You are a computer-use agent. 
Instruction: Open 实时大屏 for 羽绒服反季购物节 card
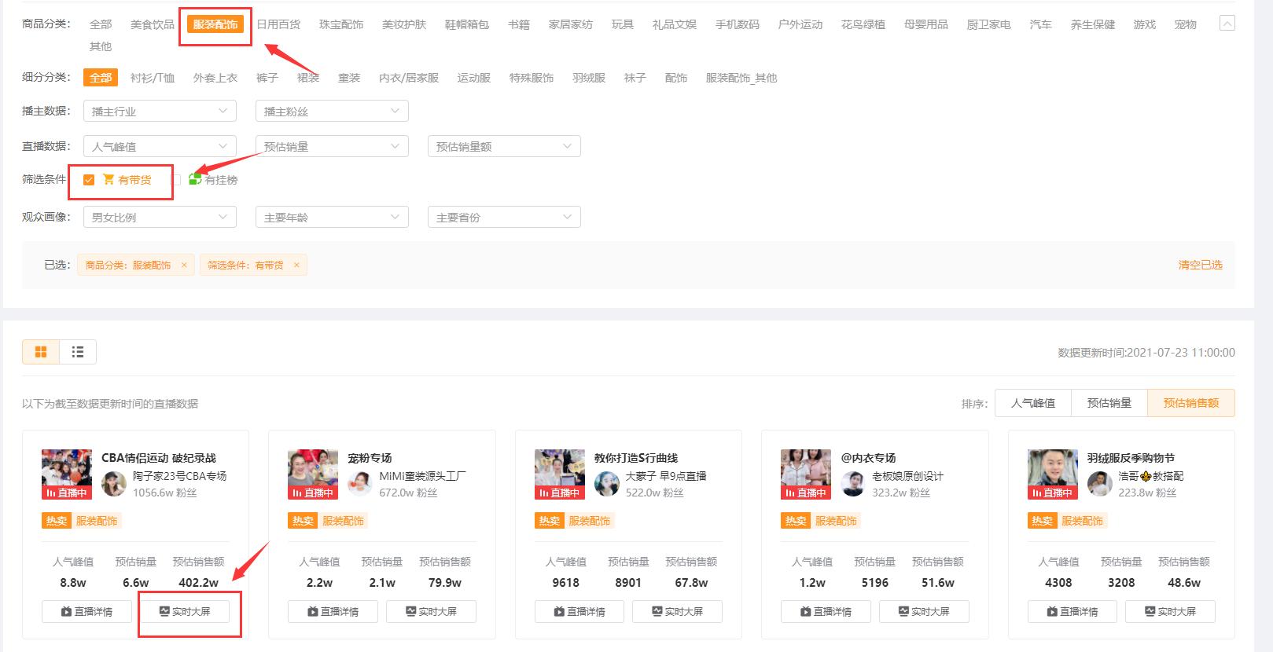1170,611
